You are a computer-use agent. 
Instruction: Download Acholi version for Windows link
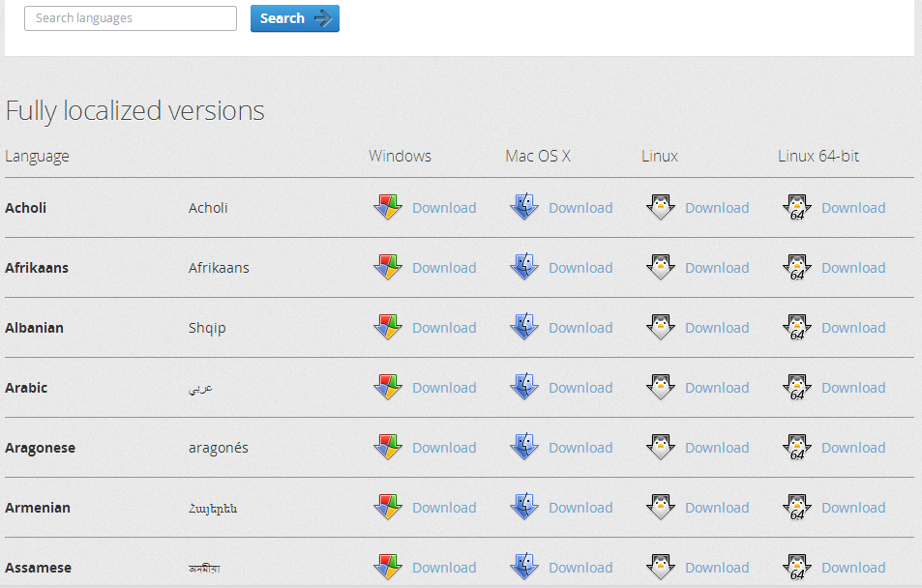click(444, 208)
